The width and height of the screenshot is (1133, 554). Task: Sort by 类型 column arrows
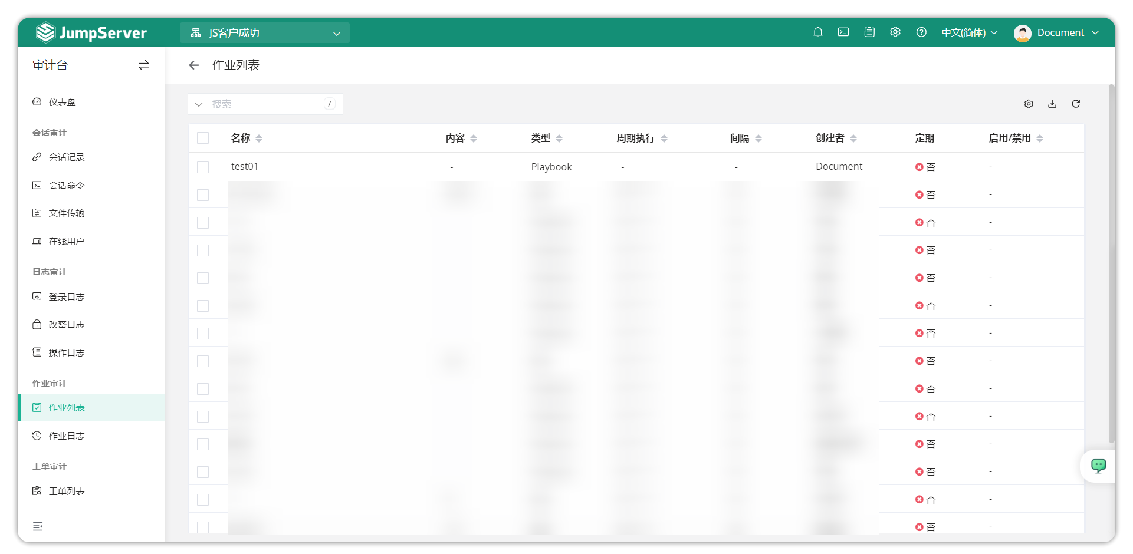tap(559, 138)
